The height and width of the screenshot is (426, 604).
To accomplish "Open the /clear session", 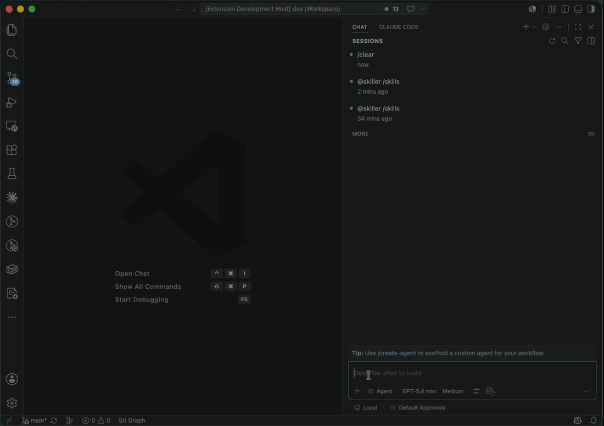I will point(472,59).
